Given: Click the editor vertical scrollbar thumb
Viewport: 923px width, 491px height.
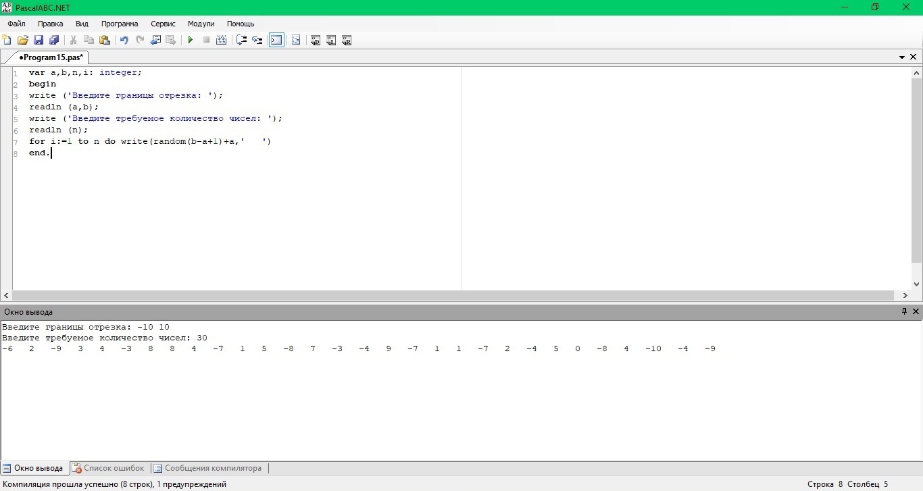Looking at the screenshot, I should [917, 172].
